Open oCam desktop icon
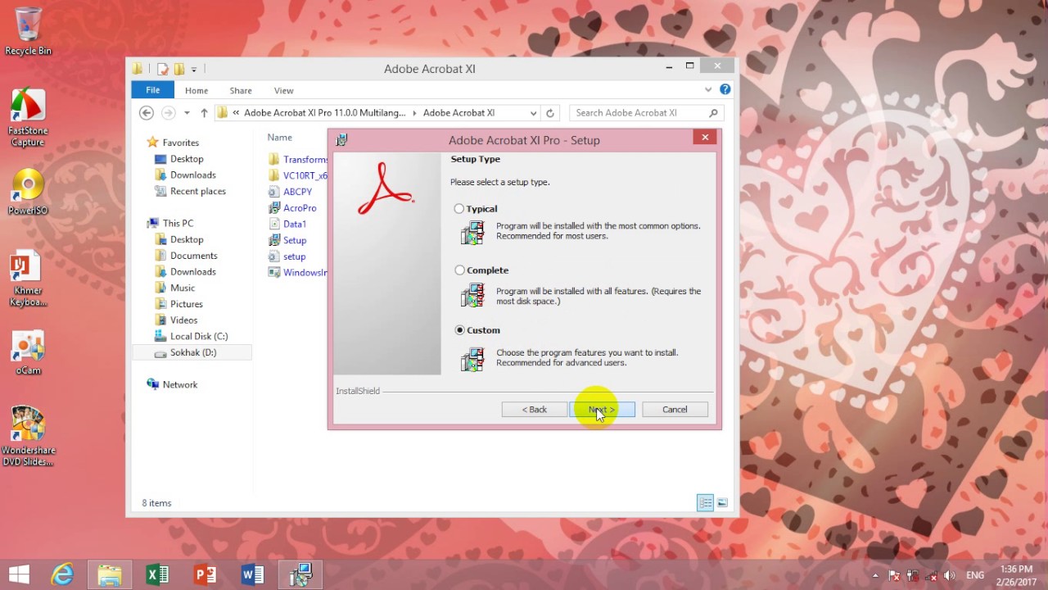 click(28, 352)
